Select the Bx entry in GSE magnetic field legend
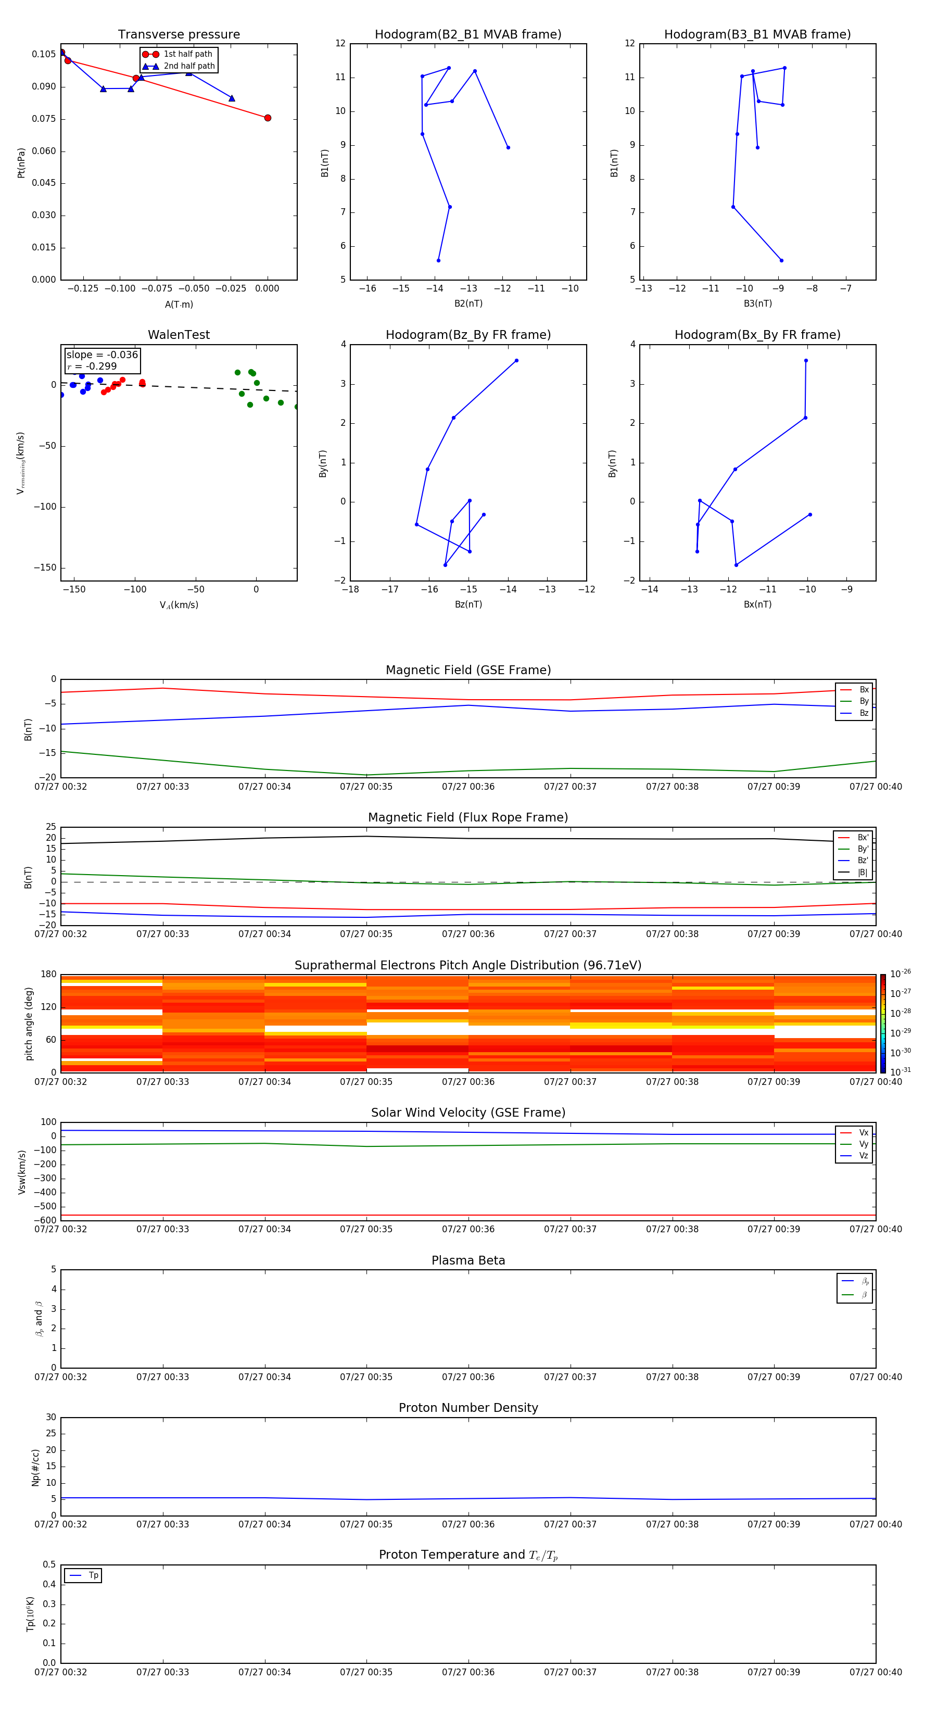Screen dimensions: 937x1718 click(854, 690)
